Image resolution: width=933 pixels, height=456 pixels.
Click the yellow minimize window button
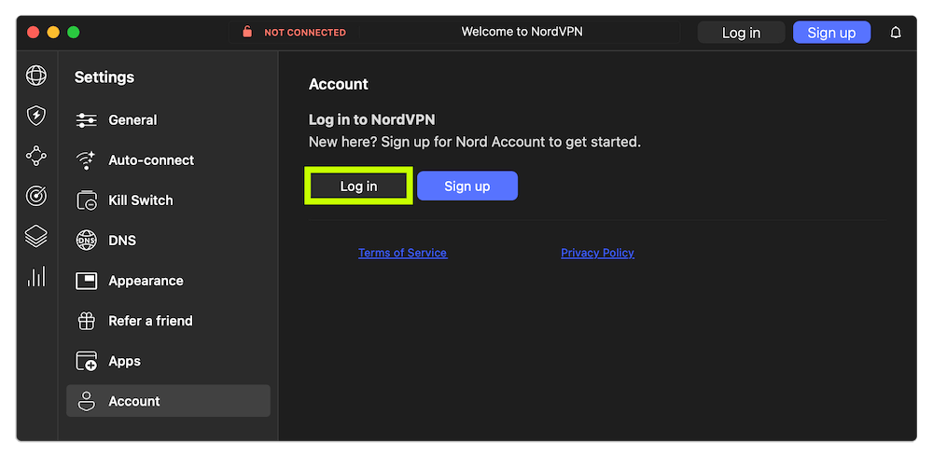[x=53, y=33]
